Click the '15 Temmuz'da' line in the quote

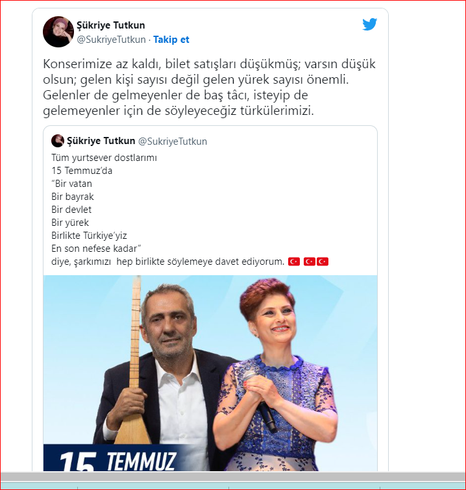[x=82, y=171]
